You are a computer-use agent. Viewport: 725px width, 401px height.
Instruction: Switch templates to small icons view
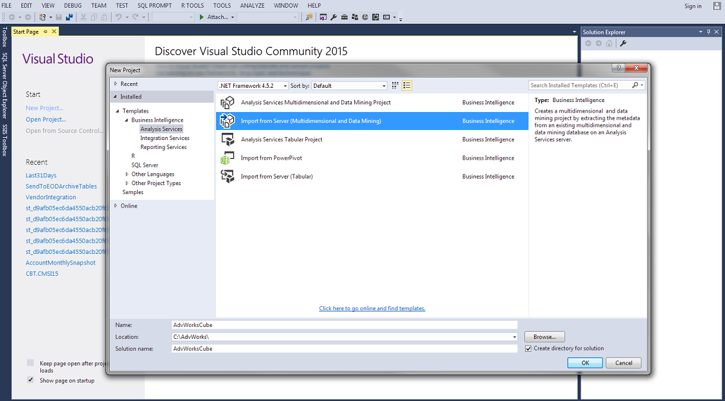point(395,85)
